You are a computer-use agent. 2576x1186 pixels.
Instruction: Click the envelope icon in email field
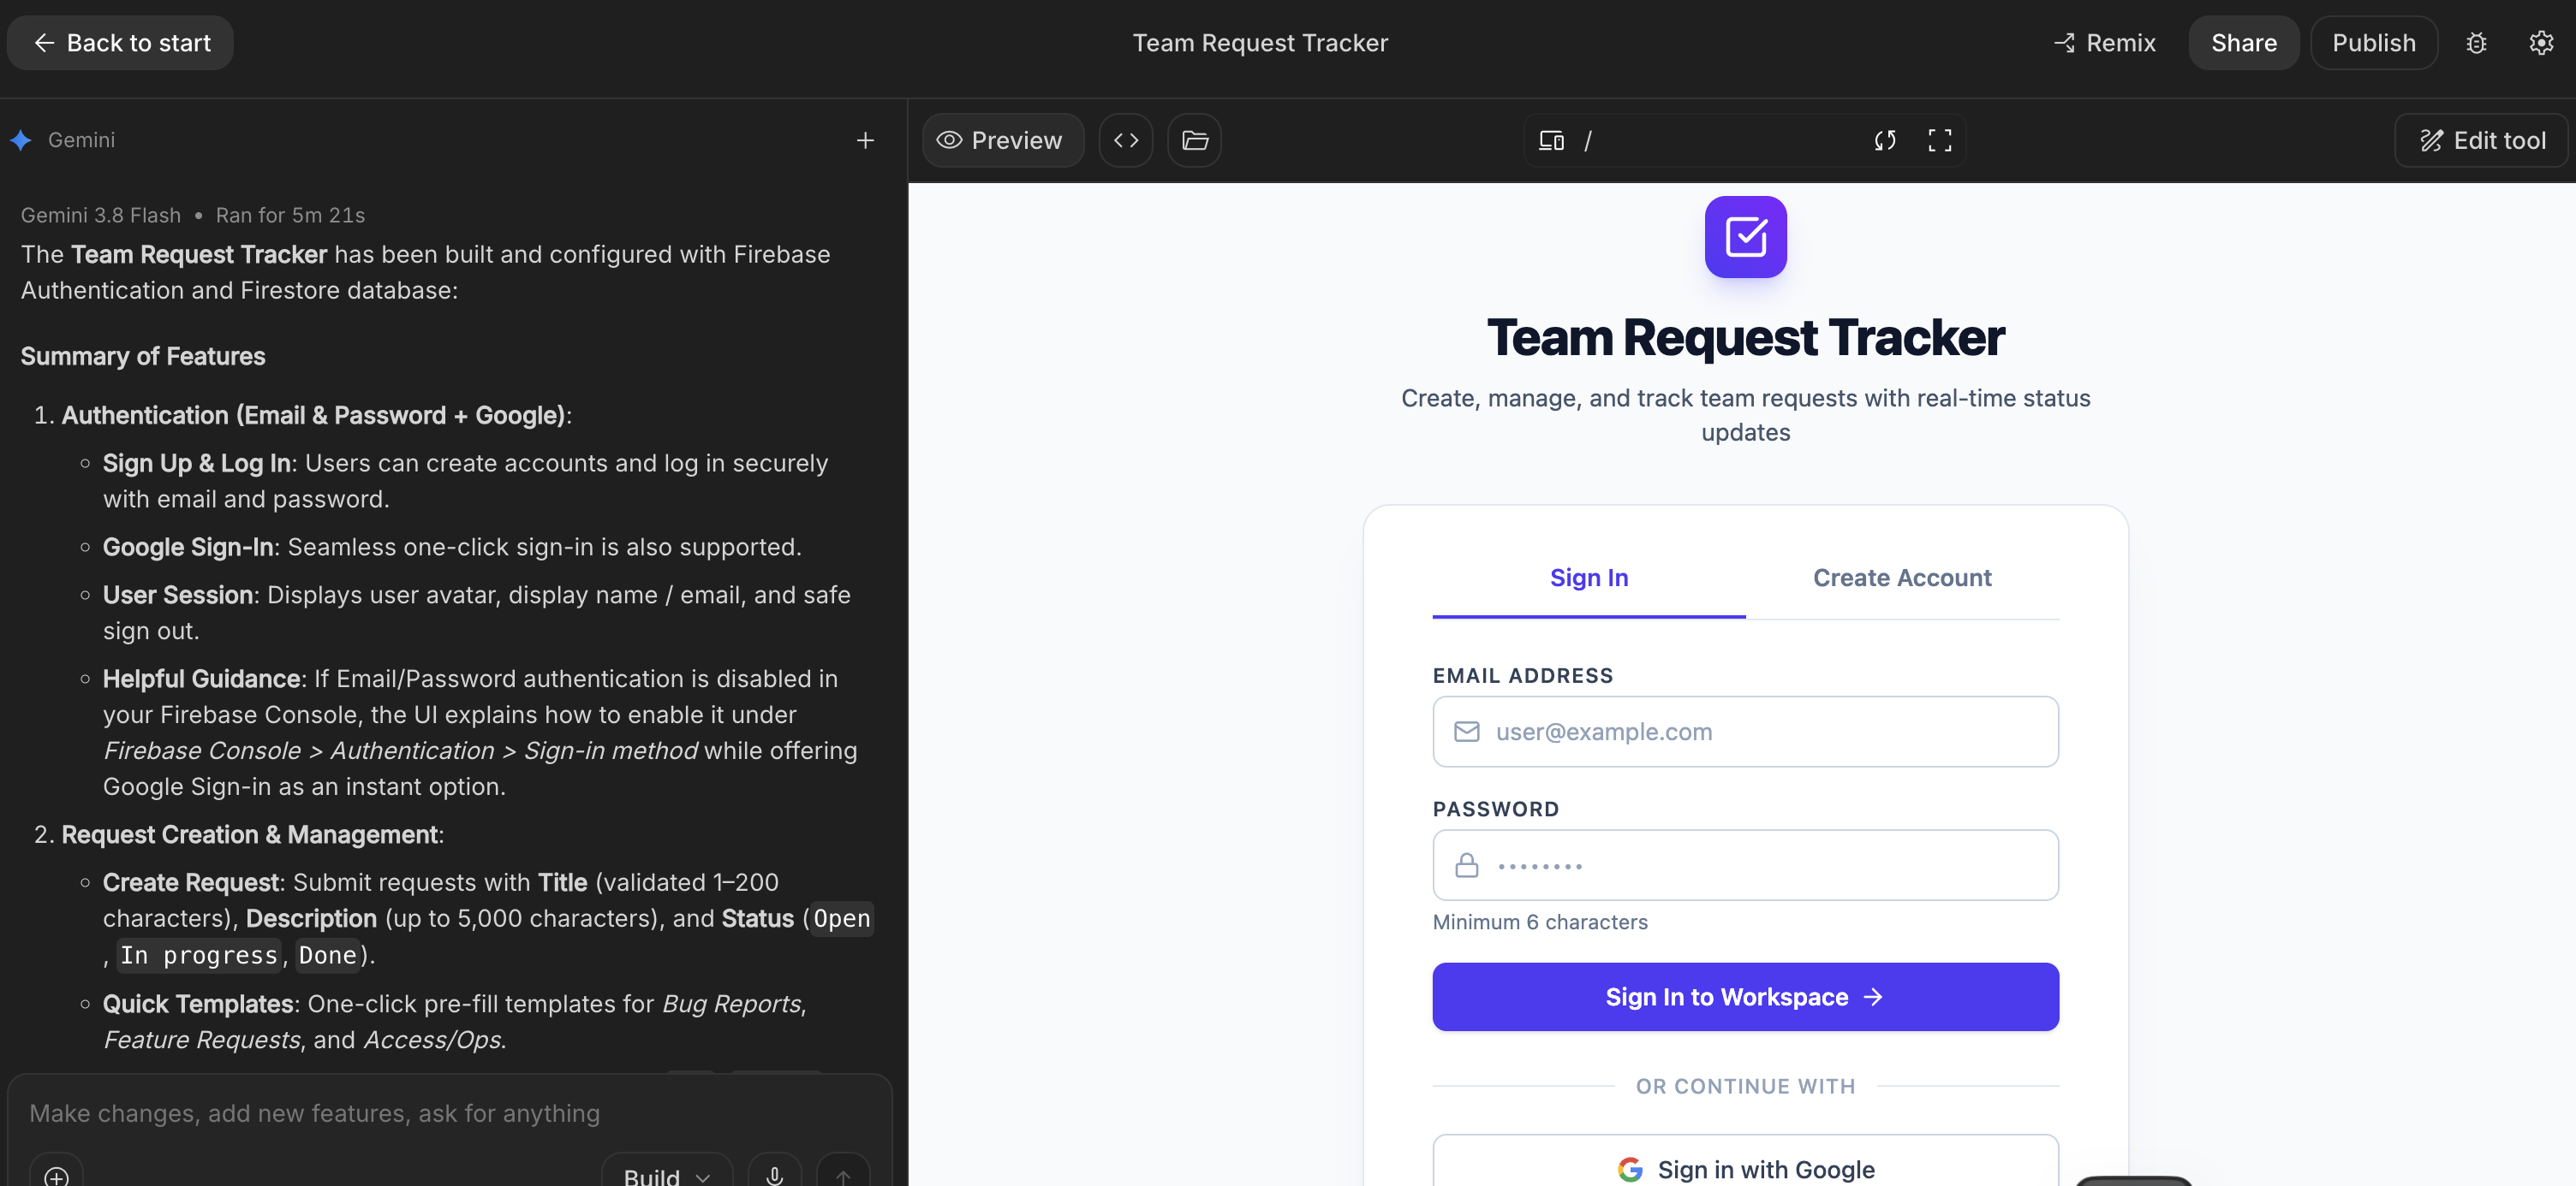coord(1466,732)
